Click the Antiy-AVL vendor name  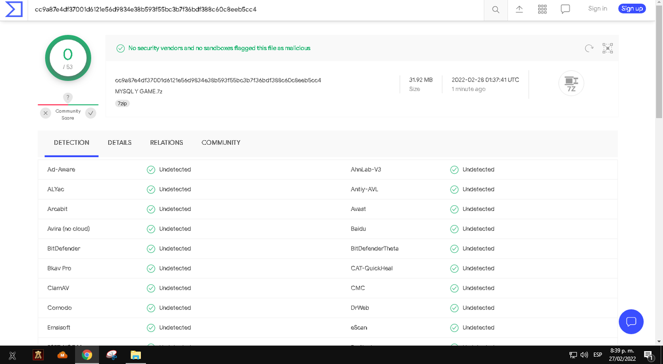click(x=365, y=189)
